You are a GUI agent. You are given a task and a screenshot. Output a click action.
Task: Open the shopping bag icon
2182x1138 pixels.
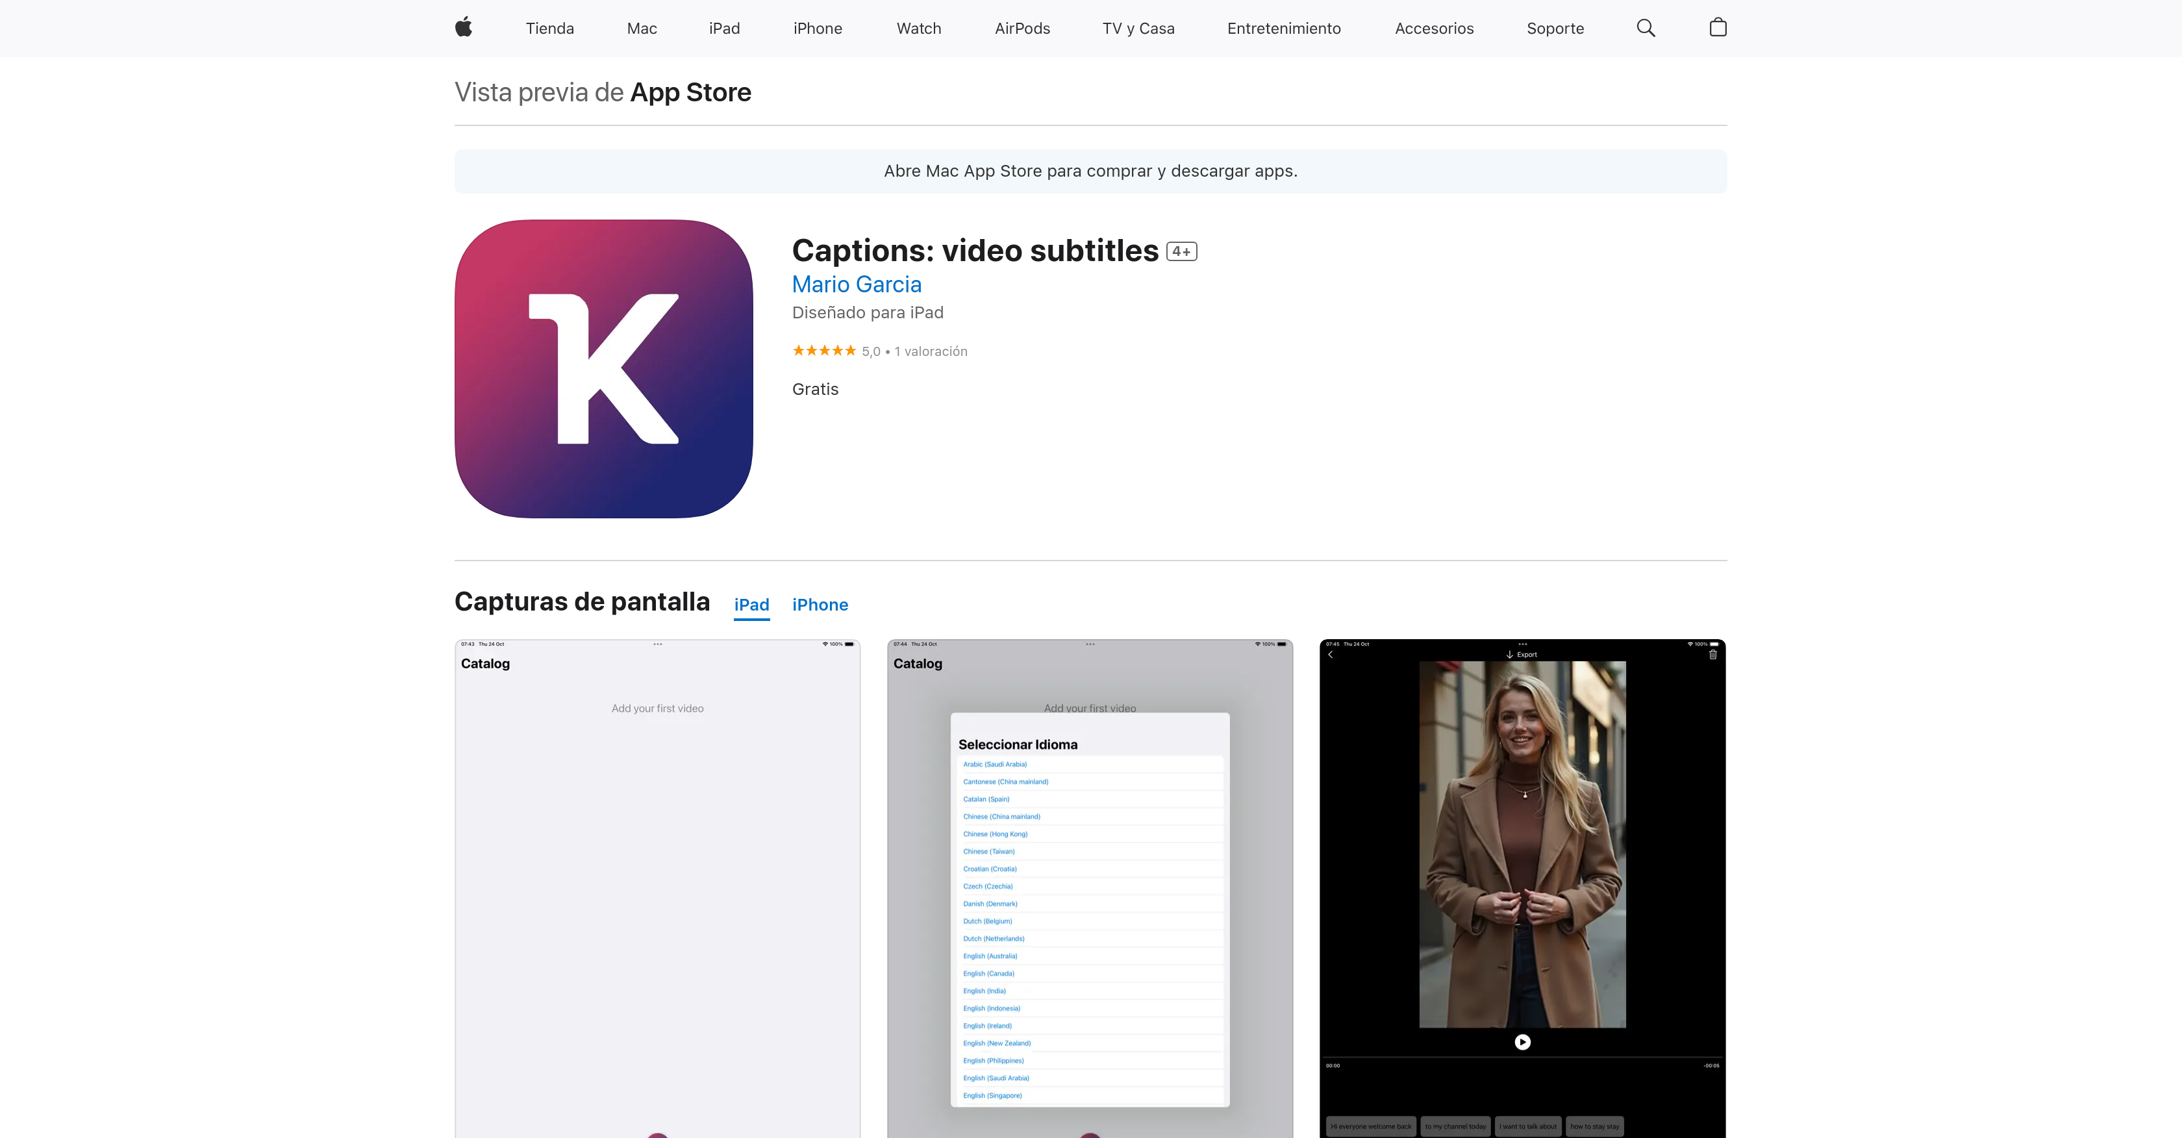(1718, 28)
